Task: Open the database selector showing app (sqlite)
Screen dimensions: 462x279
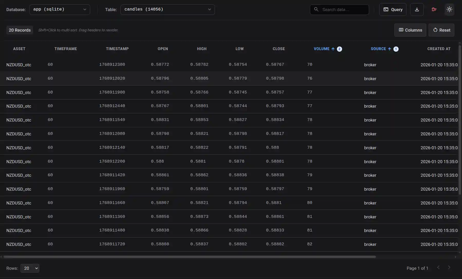Action: click(60, 10)
